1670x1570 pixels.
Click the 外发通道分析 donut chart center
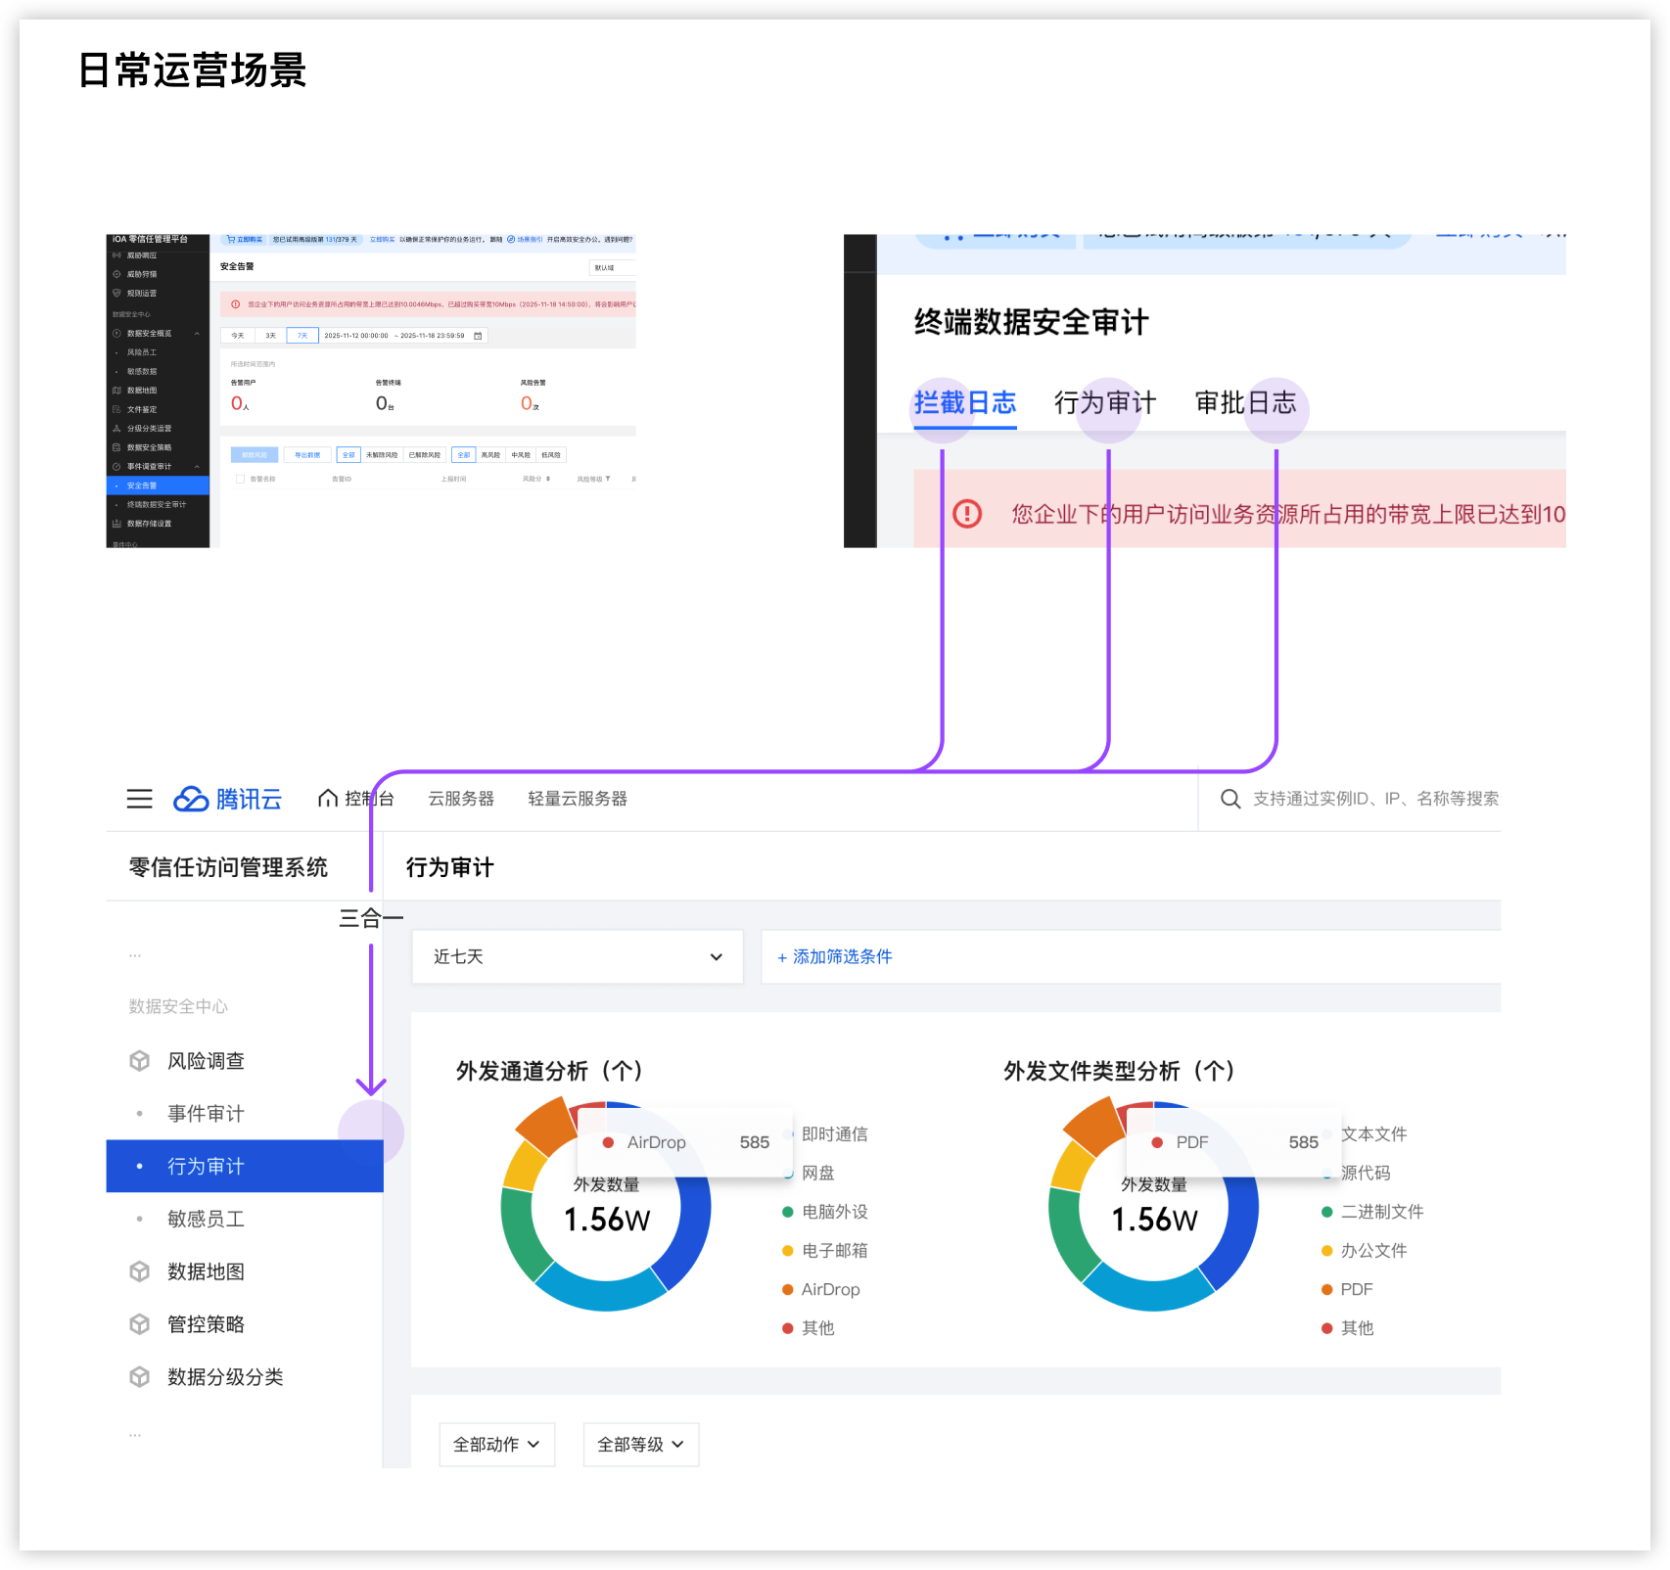[607, 1207]
